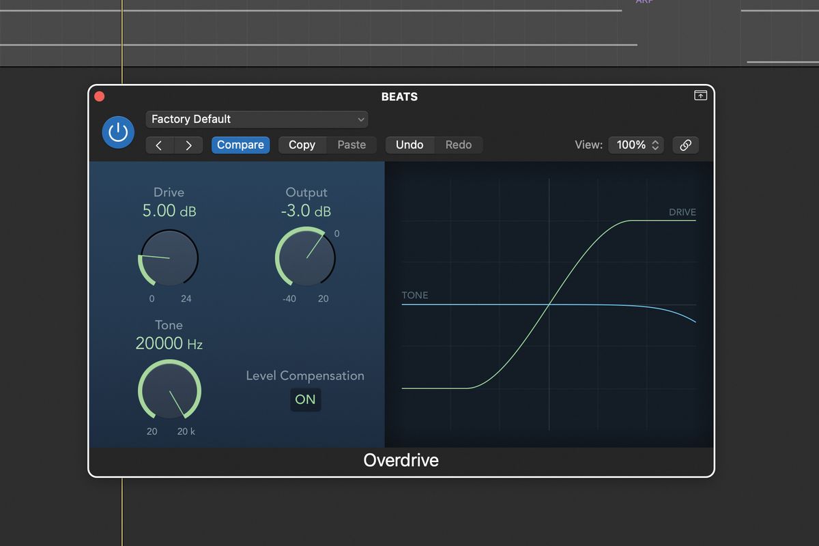Toggle the Compare button
The width and height of the screenshot is (819, 546).
tap(240, 145)
